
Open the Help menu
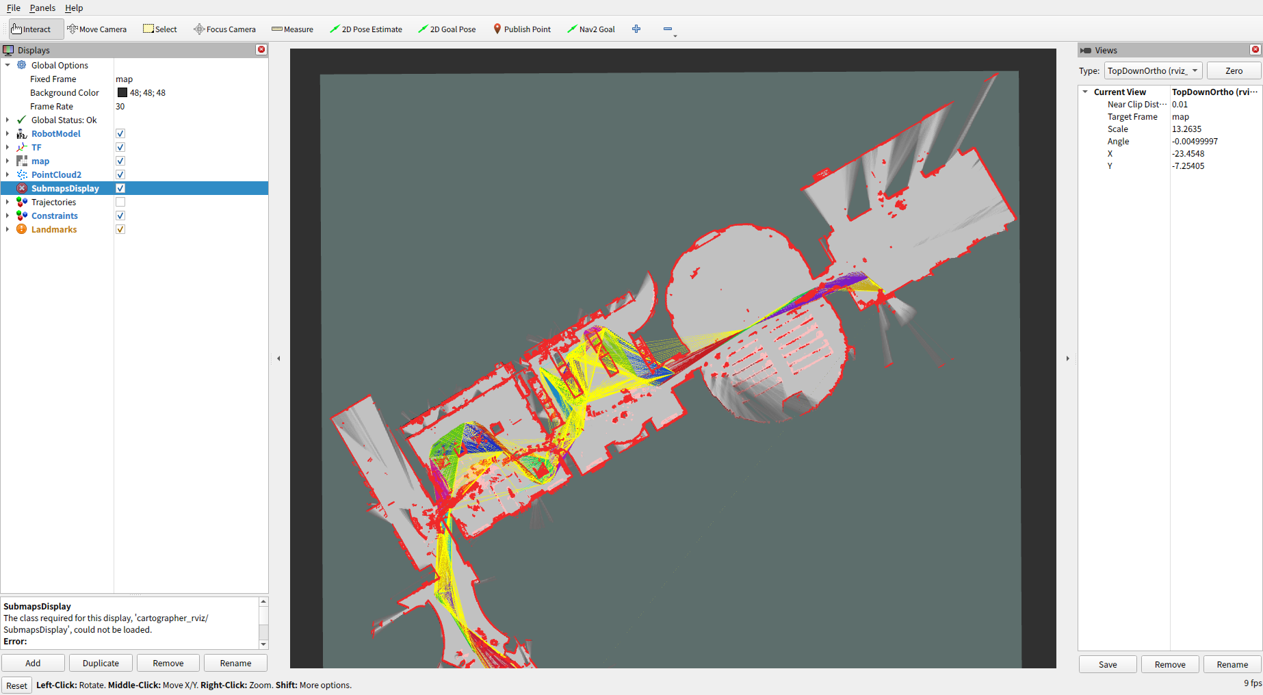pos(74,8)
